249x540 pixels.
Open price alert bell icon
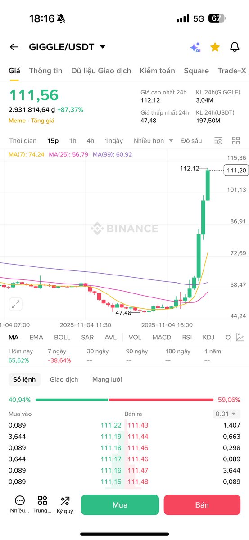pyautogui.click(x=235, y=47)
